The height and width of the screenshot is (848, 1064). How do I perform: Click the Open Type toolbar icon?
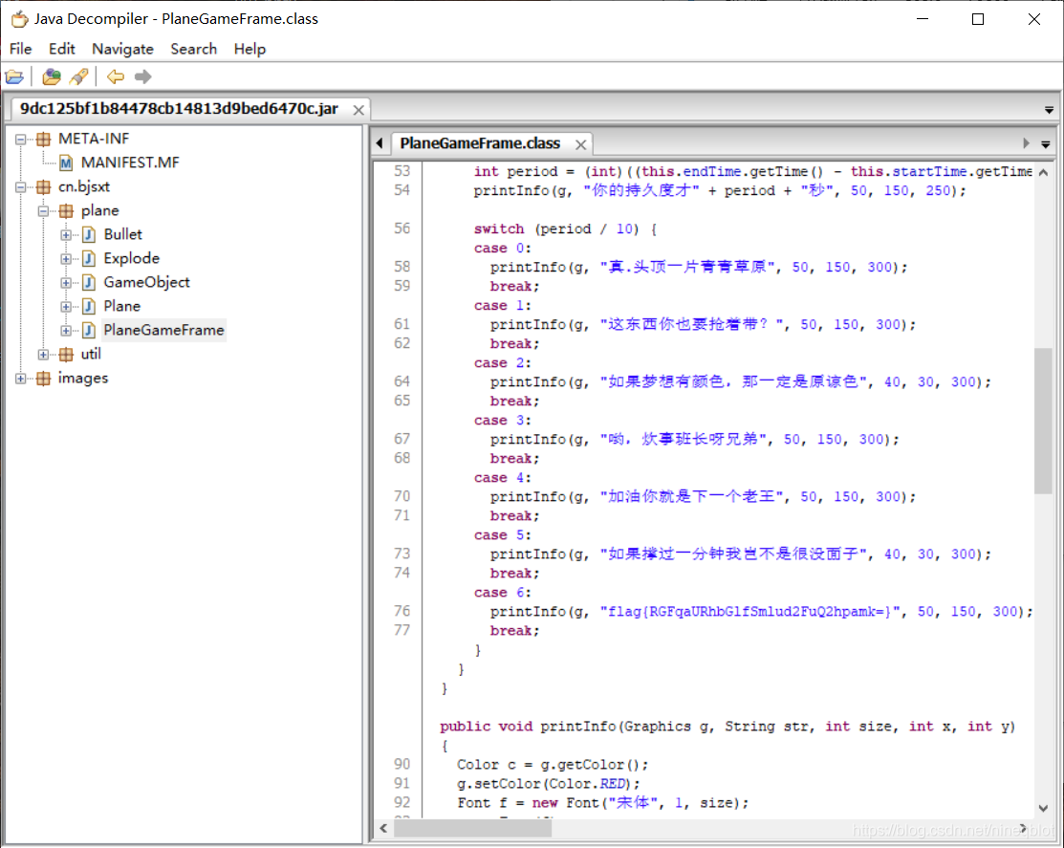(52, 76)
